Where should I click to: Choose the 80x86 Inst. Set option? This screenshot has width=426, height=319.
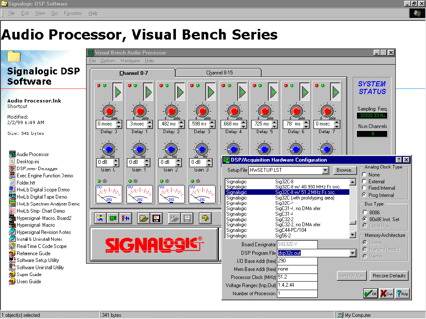(x=365, y=219)
